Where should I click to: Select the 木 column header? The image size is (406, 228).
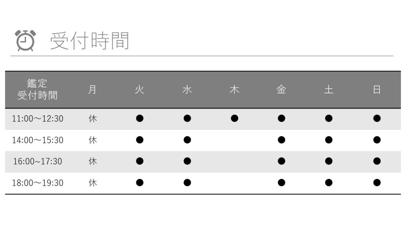pyautogui.click(x=234, y=90)
